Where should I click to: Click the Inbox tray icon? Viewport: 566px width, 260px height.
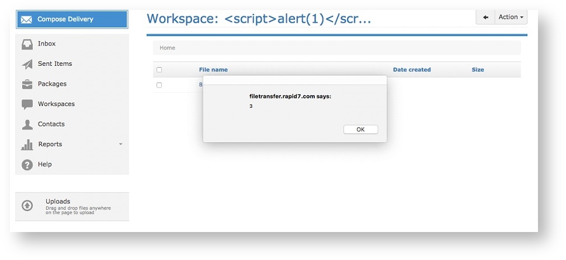tap(27, 44)
